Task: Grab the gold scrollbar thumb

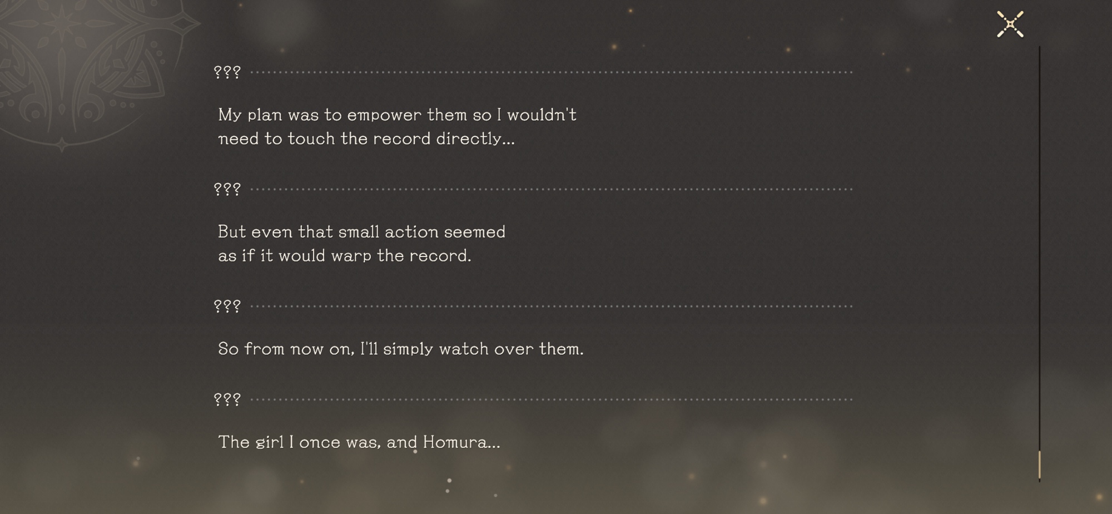Action: 1039,464
